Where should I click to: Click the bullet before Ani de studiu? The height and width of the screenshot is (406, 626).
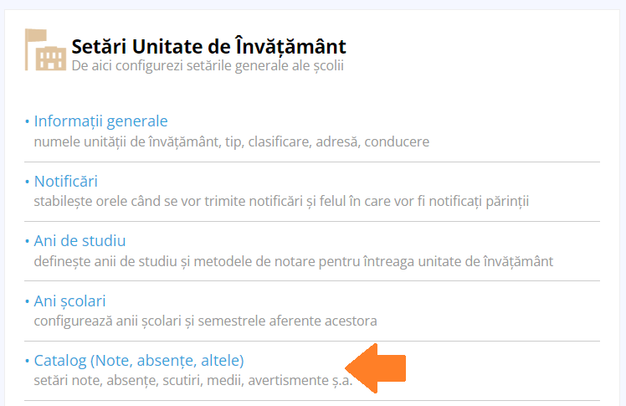27,241
